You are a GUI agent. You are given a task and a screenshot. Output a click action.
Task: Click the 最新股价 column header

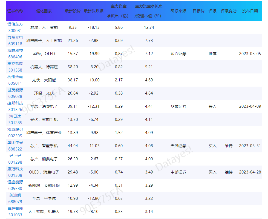point(73,11)
